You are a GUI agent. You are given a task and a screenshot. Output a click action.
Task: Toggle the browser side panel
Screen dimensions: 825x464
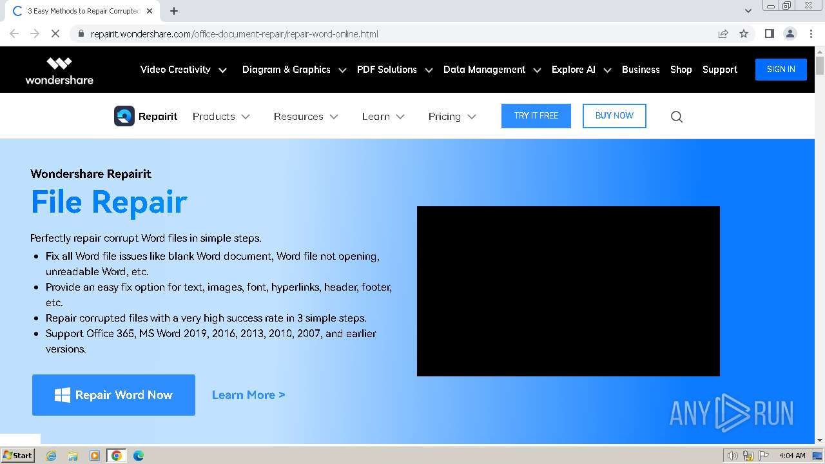769,34
